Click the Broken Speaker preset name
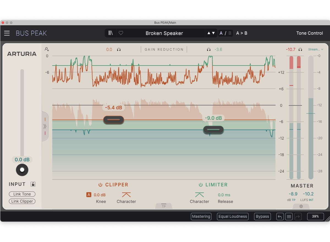The width and height of the screenshot is (330, 242). pos(164,33)
